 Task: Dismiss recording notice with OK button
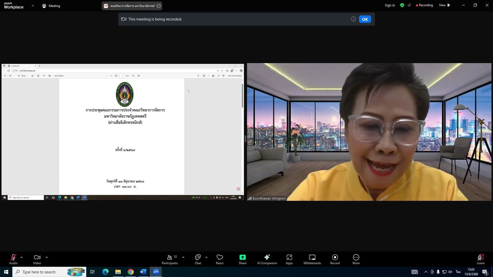coord(365,19)
